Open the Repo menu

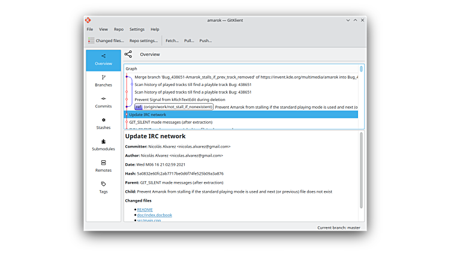pos(119,29)
